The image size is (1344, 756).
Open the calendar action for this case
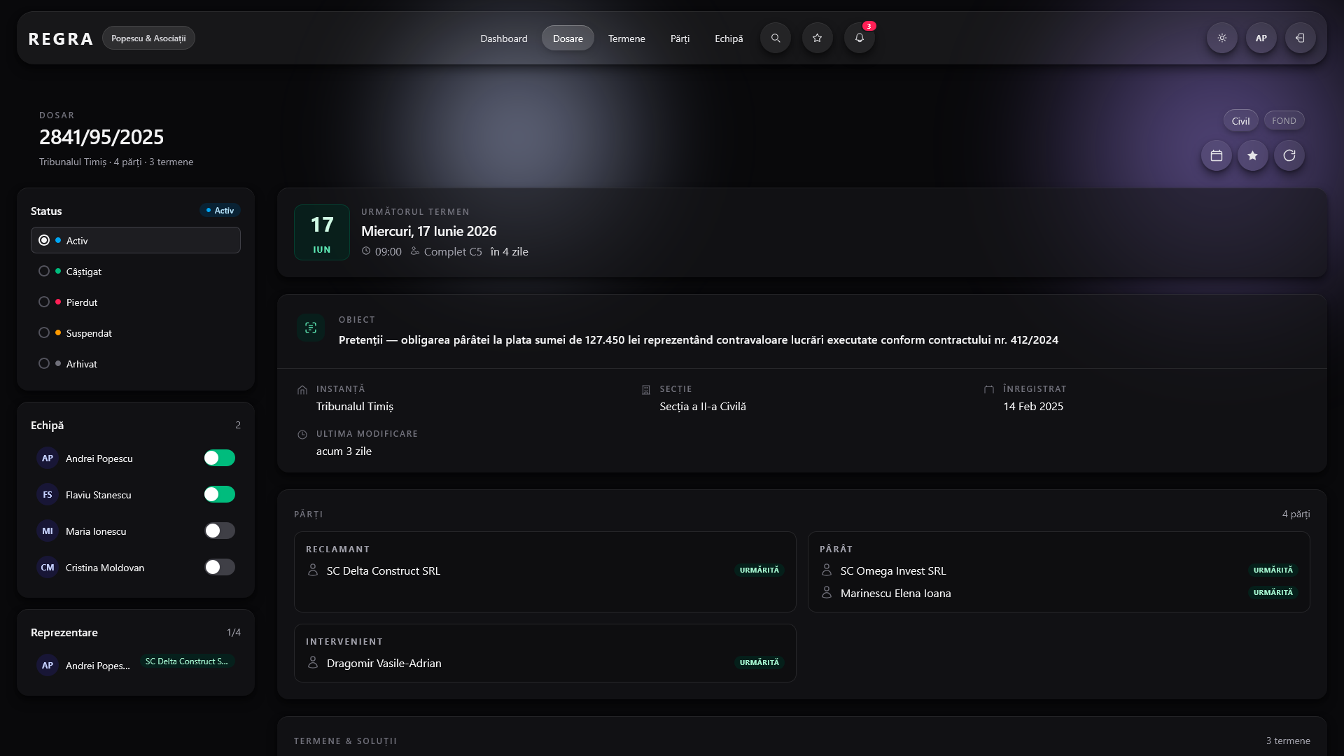coord(1217,155)
